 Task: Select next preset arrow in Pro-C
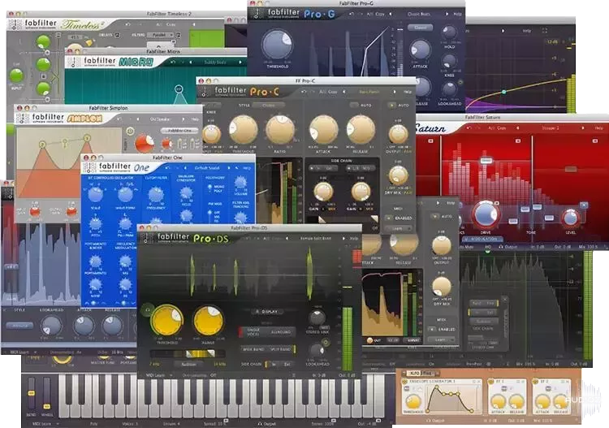(x=395, y=92)
